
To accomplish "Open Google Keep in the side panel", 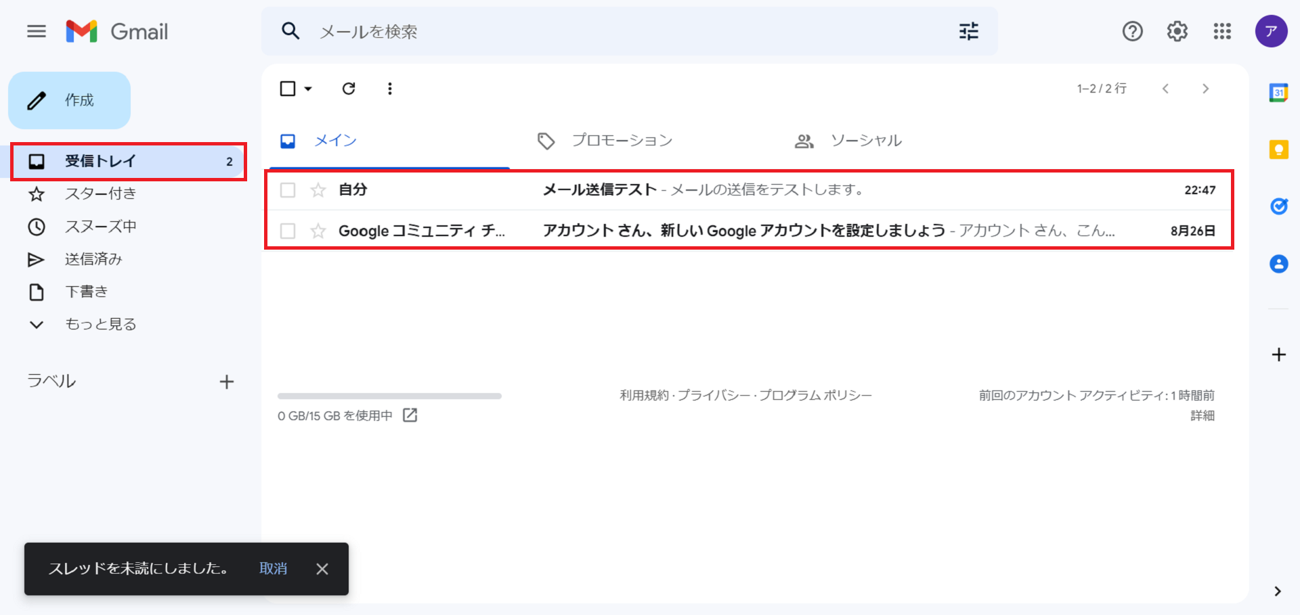I will pos(1279,150).
